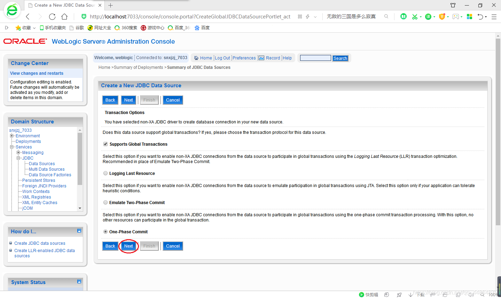
Task: Open the scissors screenshot dropdown arrow
Action: [421, 17]
